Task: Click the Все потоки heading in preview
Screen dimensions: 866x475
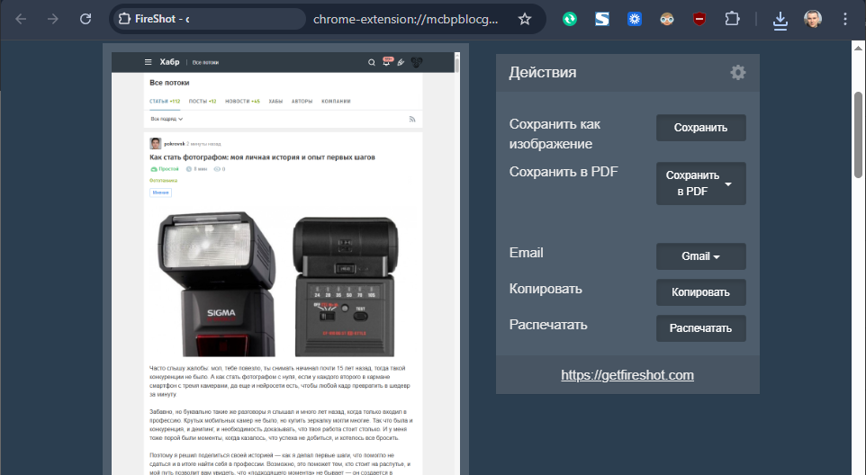Action: coord(169,83)
